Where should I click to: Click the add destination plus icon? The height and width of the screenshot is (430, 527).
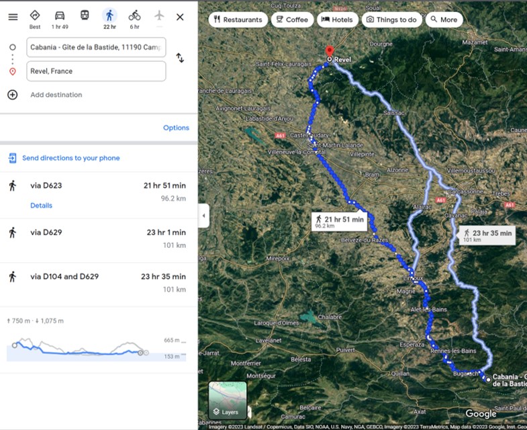coord(12,95)
